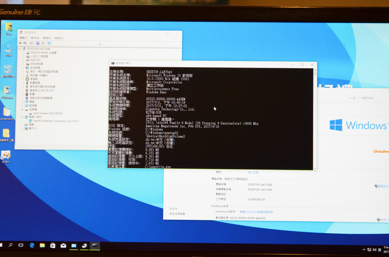Open the screenshot folder on the desktop
This screenshot has height=257, width=389.
coord(6,113)
